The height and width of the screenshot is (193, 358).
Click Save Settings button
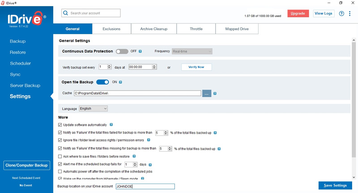(335, 185)
